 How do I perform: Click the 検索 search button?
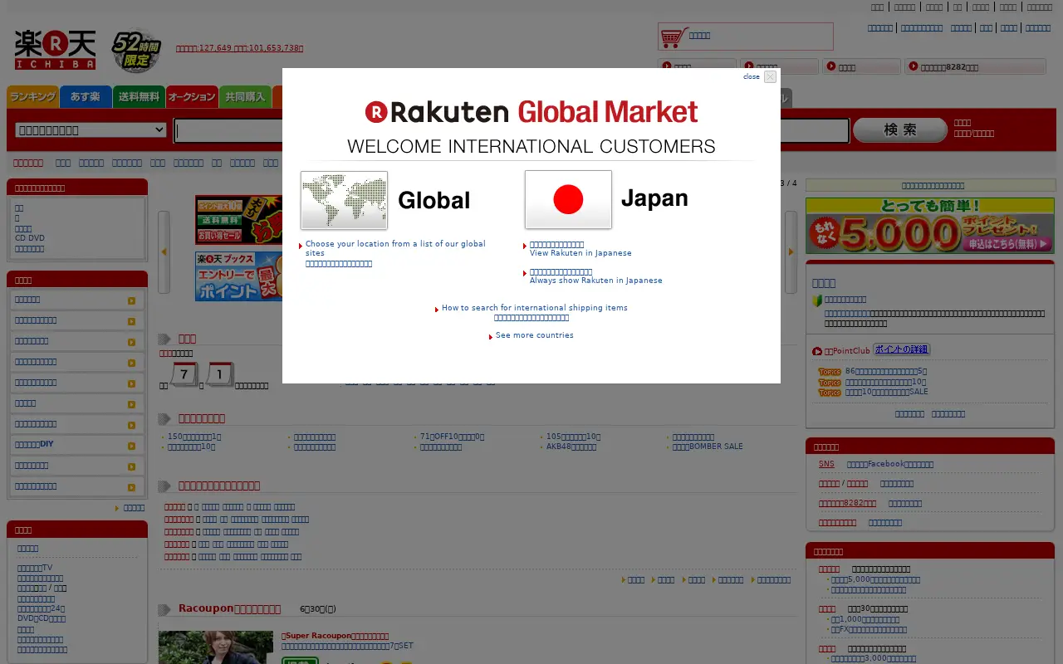[x=900, y=130]
